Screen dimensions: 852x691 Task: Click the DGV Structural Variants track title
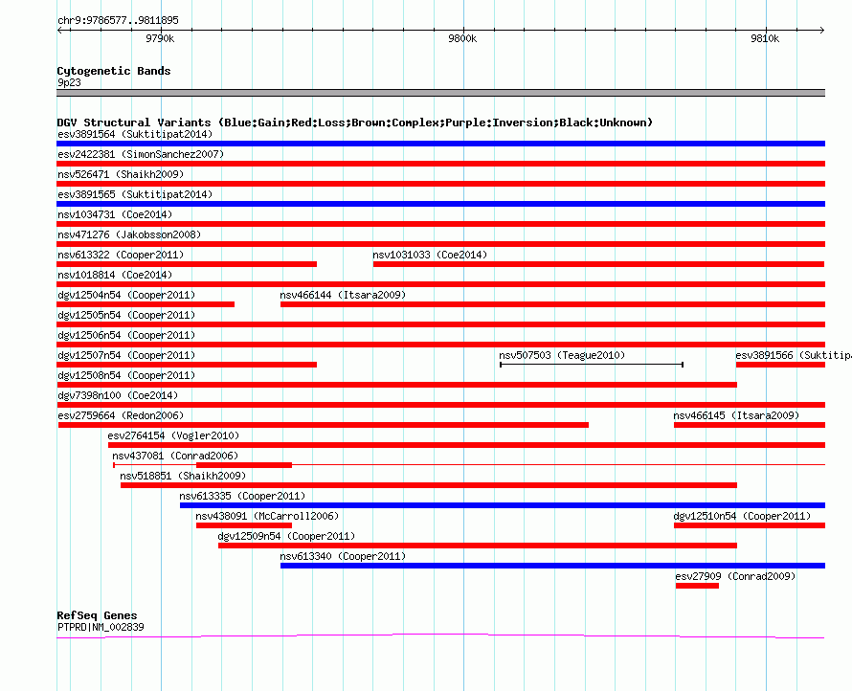354,123
